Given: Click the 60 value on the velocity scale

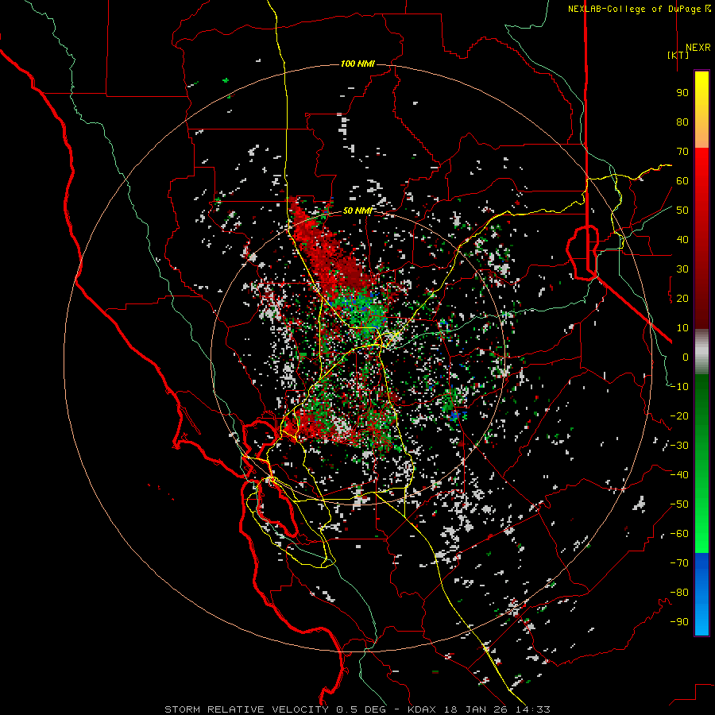Looking at the screenshot, I should [682, 181].
